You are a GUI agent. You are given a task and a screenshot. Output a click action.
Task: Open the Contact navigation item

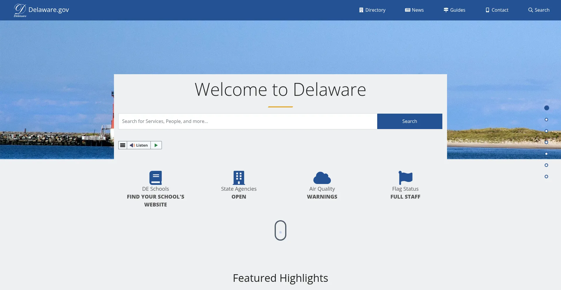coord(497,10)
